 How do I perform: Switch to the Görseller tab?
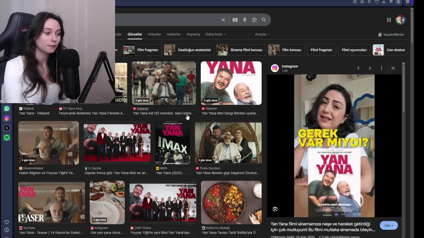coord(135,34)
